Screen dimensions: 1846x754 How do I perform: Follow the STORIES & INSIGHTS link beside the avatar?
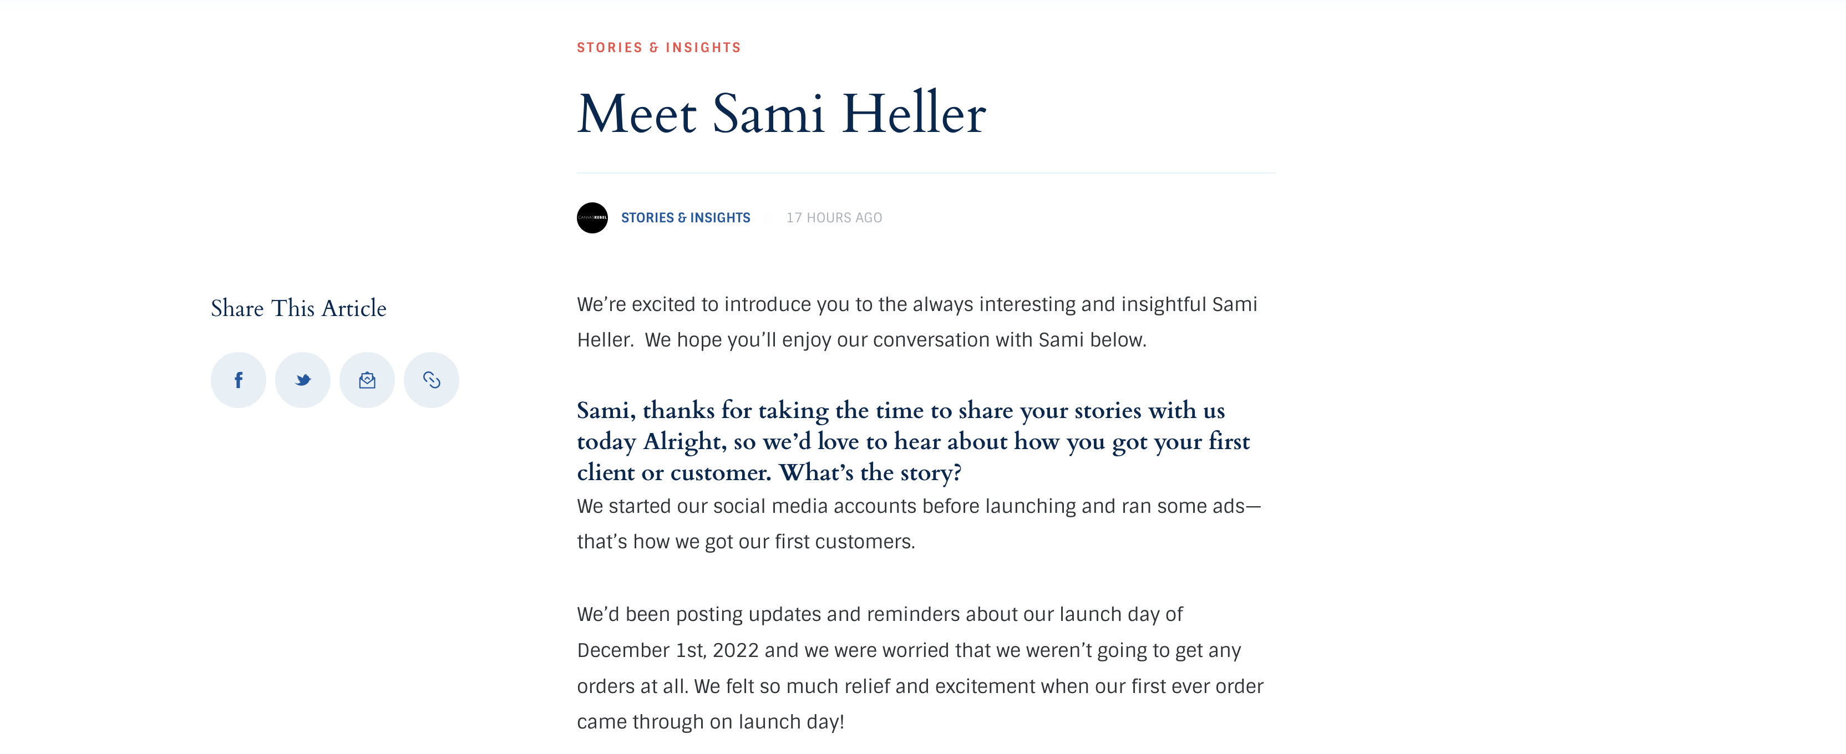pos(685,218)
